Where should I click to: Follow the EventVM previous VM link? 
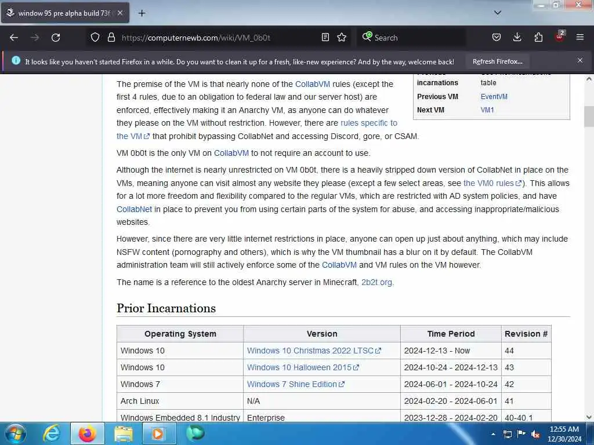[x=494, y=97]
